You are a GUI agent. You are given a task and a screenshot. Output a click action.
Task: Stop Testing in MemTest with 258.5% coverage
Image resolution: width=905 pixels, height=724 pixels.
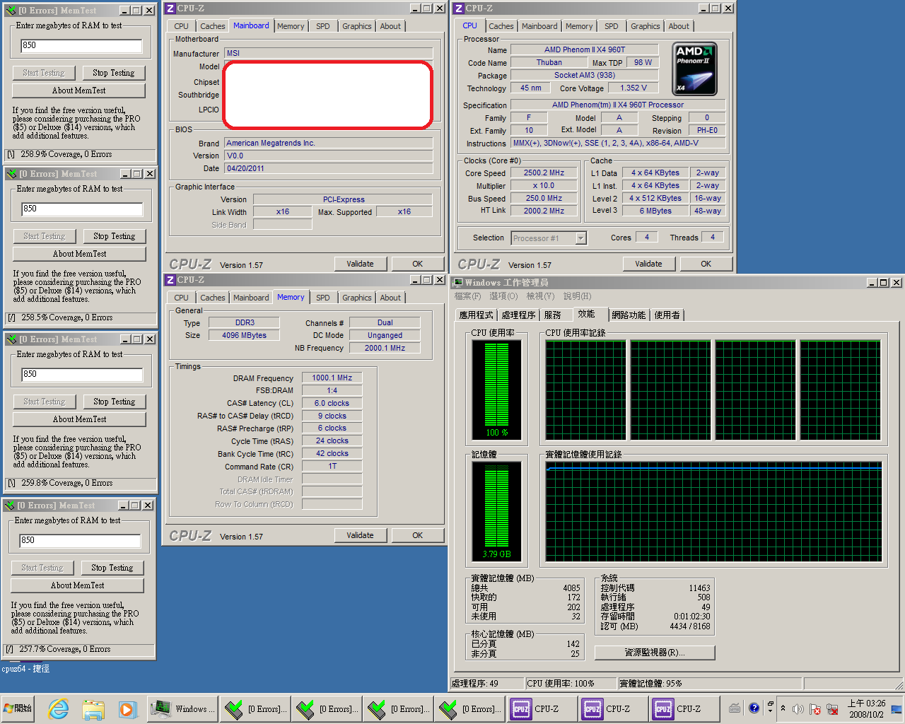tap(114, 236)
